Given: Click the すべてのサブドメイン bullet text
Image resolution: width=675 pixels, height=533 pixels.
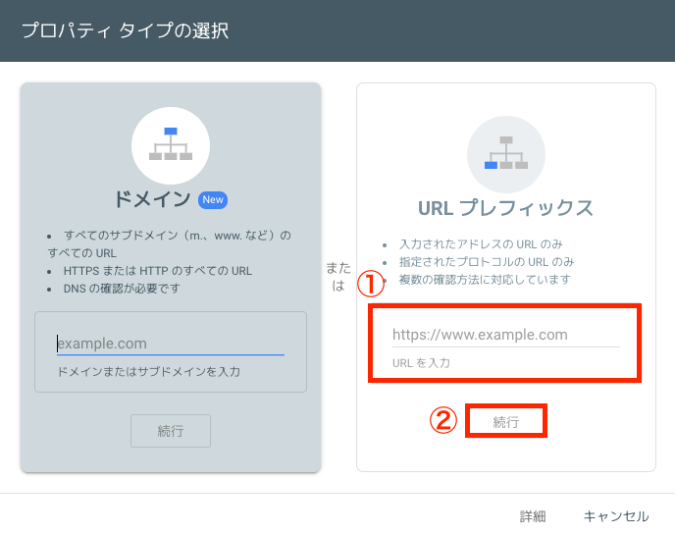Looking at the screenshot, I should pos(169,243).
